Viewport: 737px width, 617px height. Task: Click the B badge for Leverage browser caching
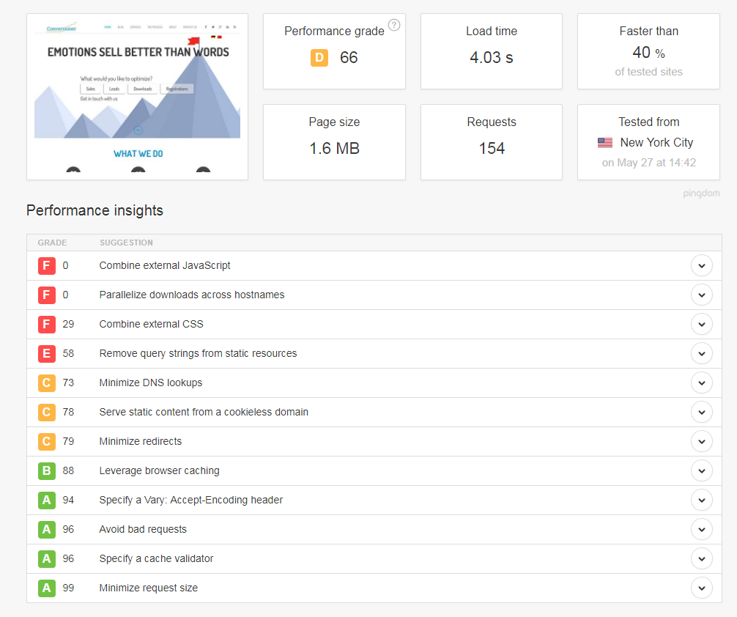(x=47, y=470)
